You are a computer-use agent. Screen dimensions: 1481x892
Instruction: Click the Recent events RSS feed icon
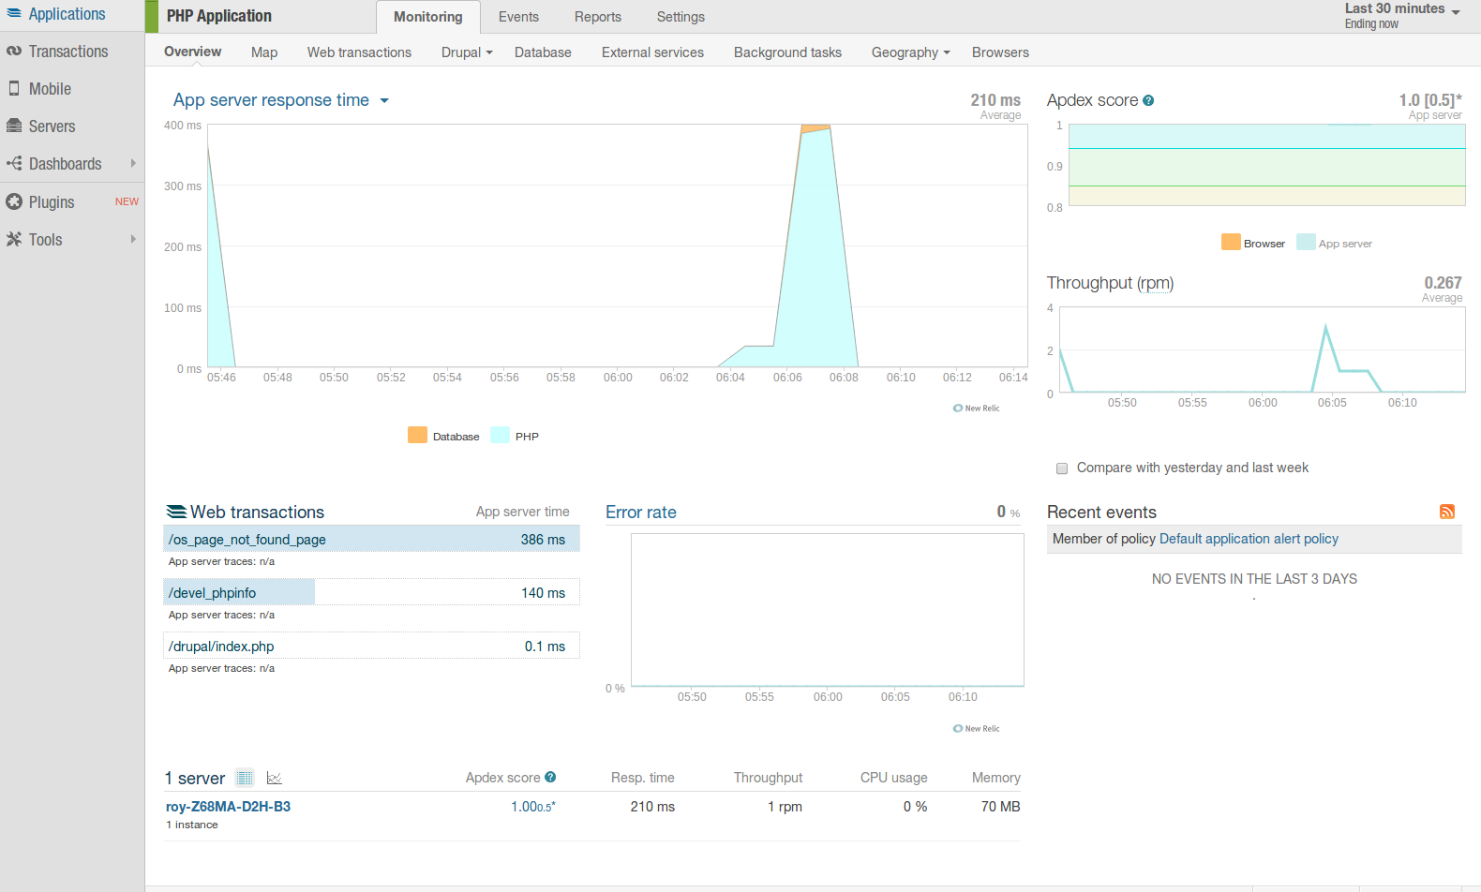click(x=1447, y=512)
